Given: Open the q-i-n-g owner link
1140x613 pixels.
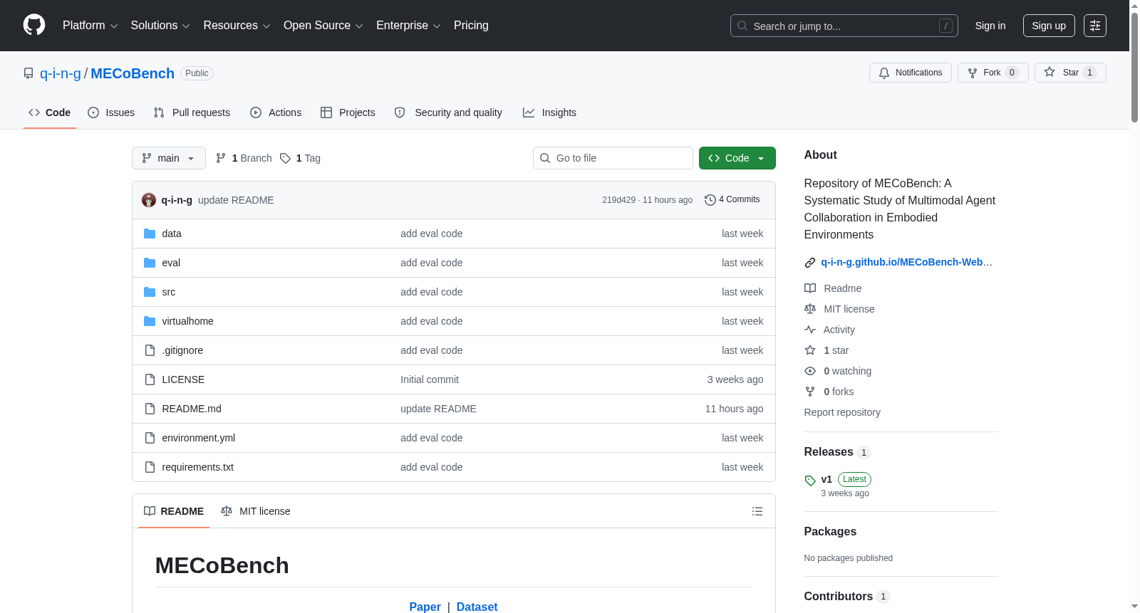Looking at the screenshot, I should coord(61,73).
